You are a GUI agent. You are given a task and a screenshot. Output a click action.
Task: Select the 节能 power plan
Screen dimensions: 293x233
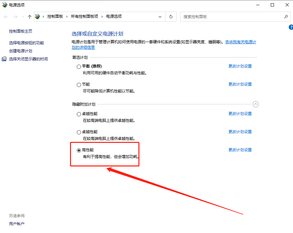coord(79,84)
